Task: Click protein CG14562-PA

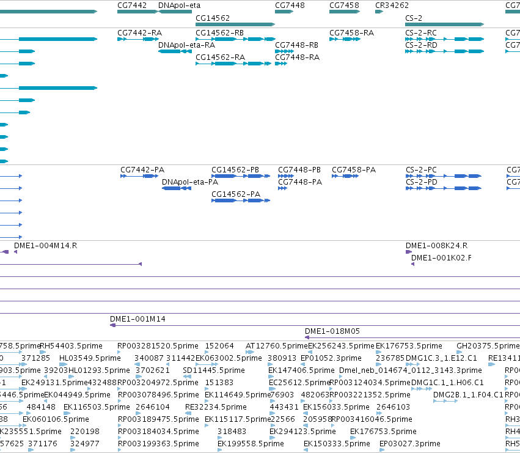Action: coord(236,194)
